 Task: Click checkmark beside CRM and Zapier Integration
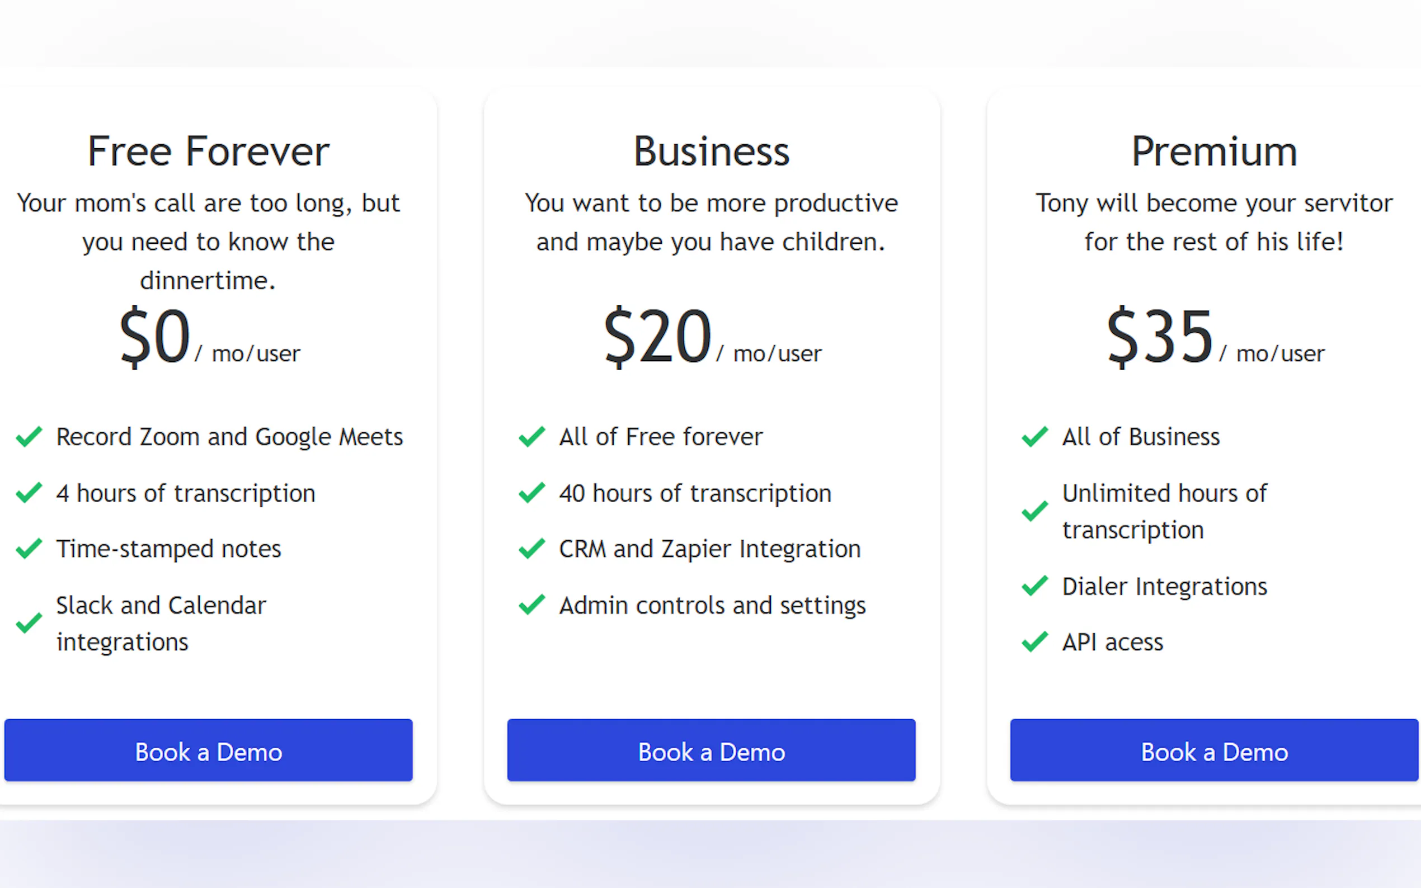[531, 549]
